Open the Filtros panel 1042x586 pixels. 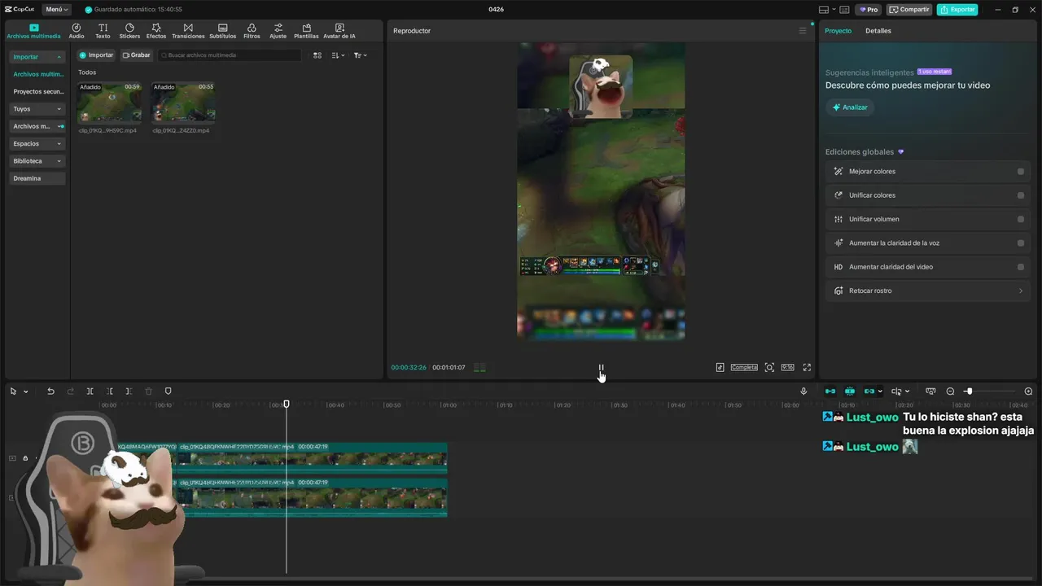tap(252, 31)
